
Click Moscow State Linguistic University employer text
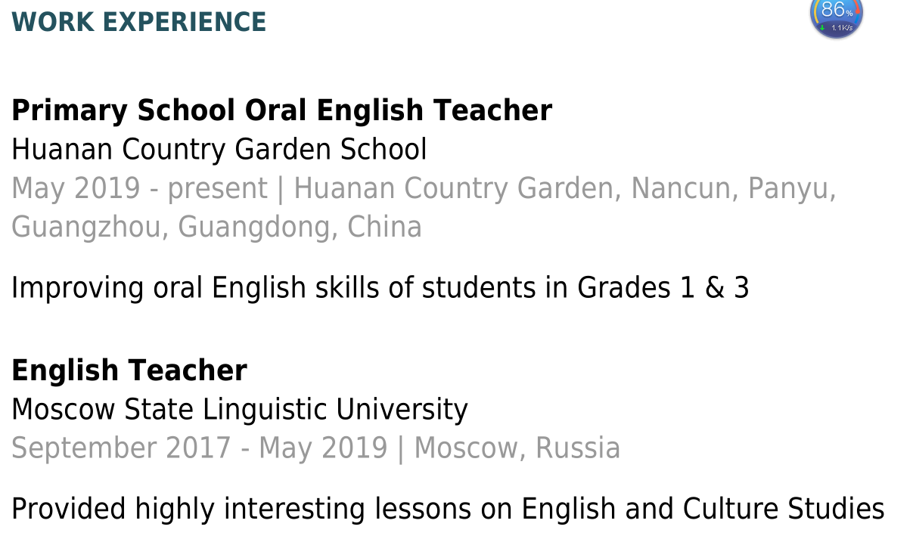(240, 410)
